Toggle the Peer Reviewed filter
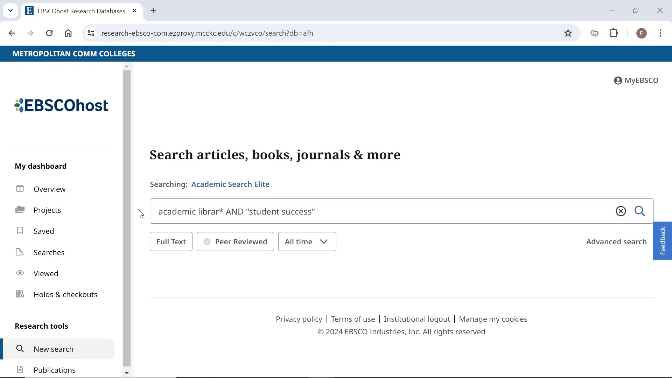 click(x=235, y=241)
